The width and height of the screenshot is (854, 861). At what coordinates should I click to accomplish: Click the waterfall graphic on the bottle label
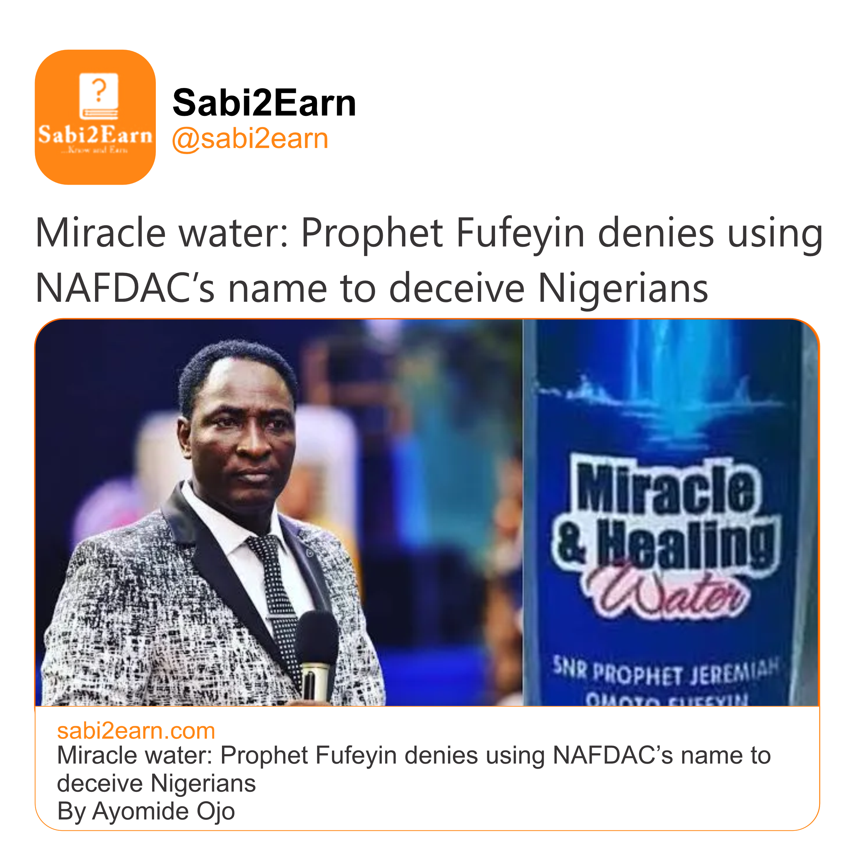[669, 383]
